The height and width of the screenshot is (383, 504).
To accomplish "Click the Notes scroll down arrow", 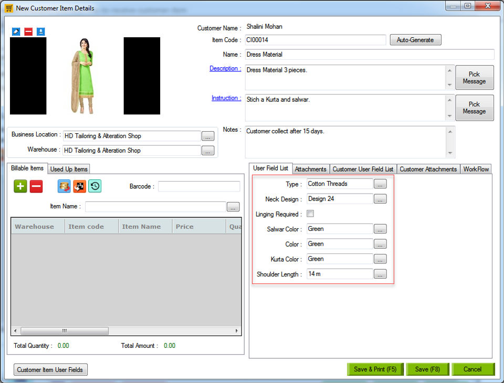I will point(450,153).
